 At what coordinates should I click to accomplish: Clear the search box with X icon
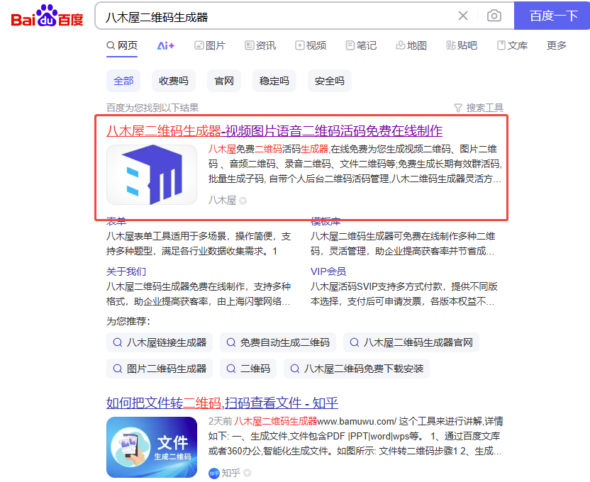(x=463, y=16)
